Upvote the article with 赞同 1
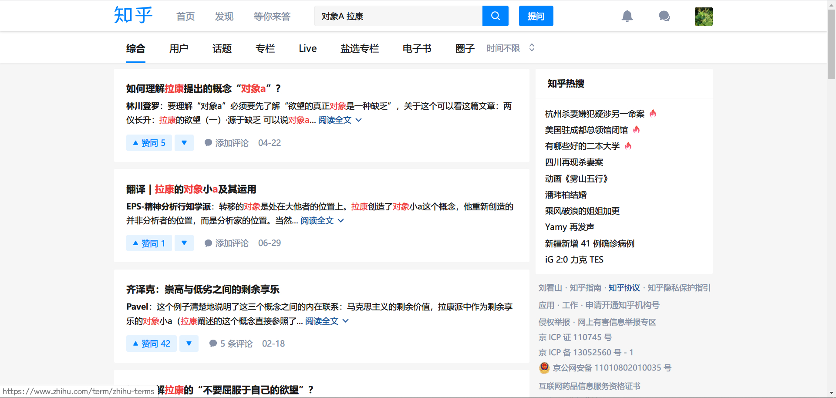The width and height of the screenshot is (836, 398). pyautogui.click(x=149, y=243)
